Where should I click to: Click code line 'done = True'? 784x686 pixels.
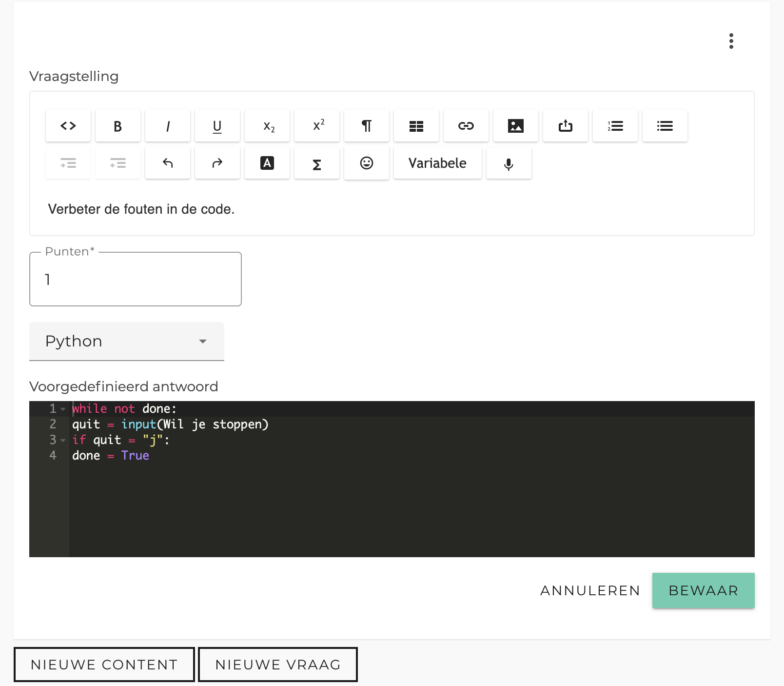(111, 456)
